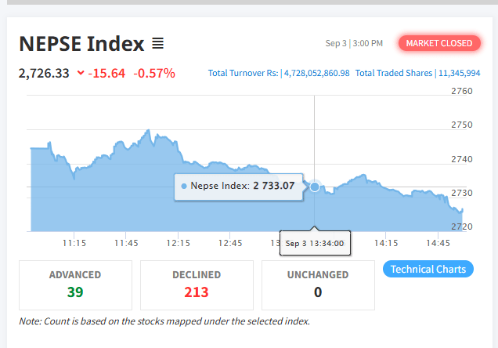Click the red down arrow next to -15.64
This screenshot has width=498, height=348.
point(81,73)
